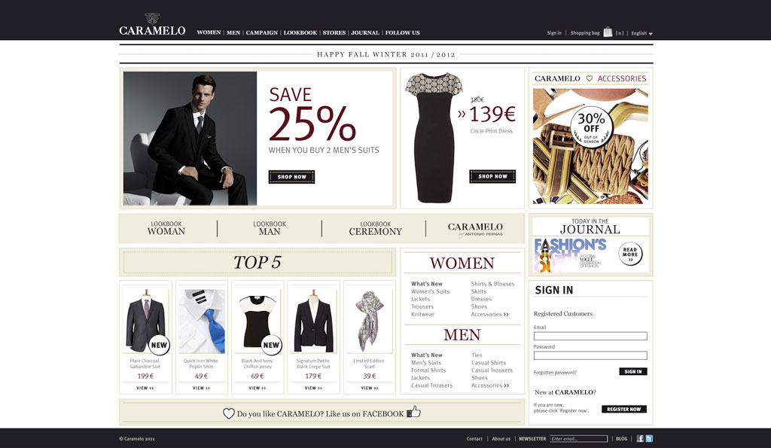Click the Twitter icon in footer
This screenshot has height=448, width=771.
coord(649,439)
